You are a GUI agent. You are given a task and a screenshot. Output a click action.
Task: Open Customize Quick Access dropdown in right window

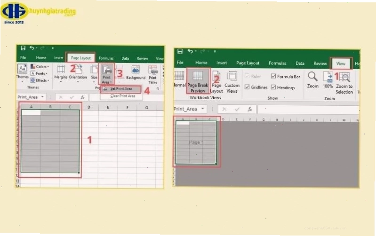(215, 51)
